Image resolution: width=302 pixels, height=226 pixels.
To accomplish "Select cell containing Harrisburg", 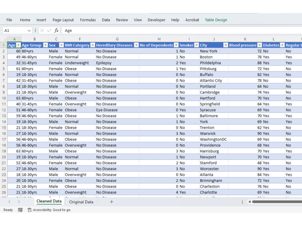I will (x=214, y=151).
